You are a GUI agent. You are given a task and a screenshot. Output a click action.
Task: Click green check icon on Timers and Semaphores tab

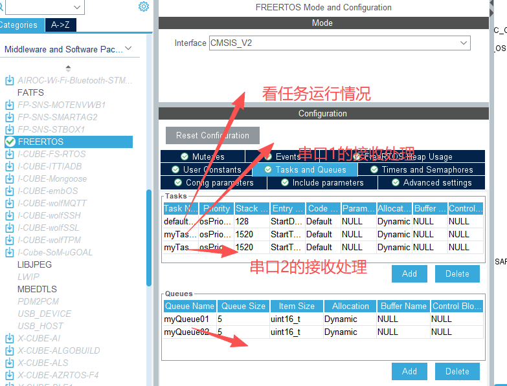click(374, 169)
